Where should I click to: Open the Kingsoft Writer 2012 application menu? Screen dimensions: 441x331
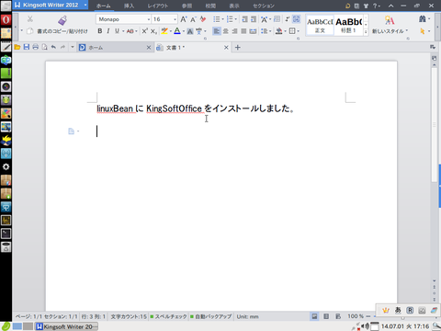(x=51, y=5)
